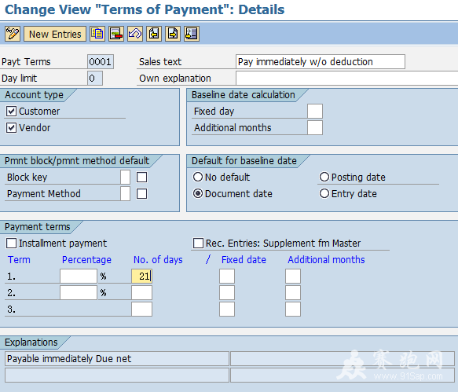
Task: Uncheck the Customer account type checkbox
Action: tap(12, 112)
